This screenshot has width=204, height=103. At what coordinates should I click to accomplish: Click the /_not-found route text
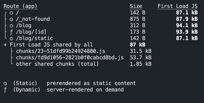click(x=33, y=19)
